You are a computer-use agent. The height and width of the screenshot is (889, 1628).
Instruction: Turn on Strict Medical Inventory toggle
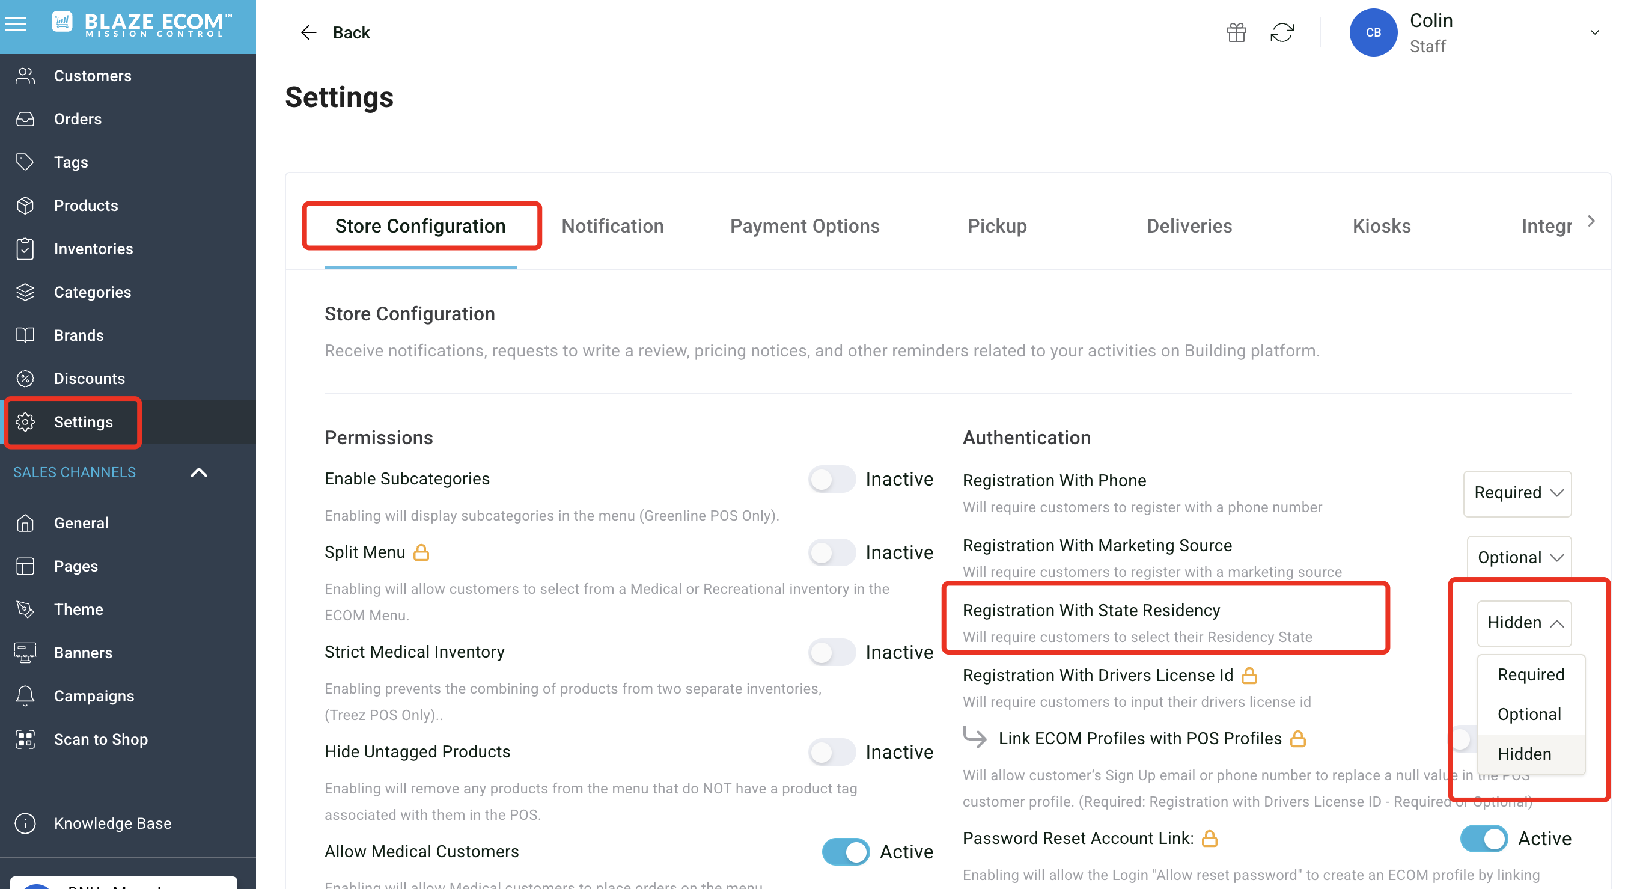pos(832,652)
